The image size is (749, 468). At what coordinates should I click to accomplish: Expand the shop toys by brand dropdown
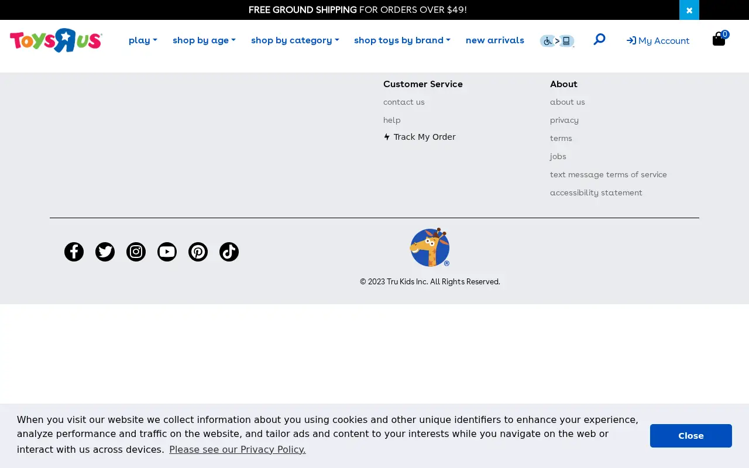click(x=402, y=40)
